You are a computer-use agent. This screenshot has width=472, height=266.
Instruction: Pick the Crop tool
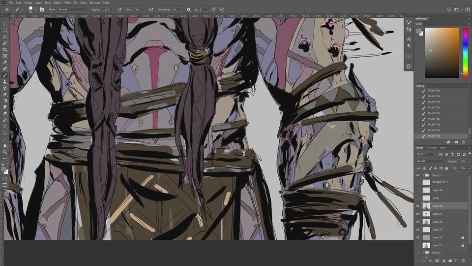click(x=5, y=49)
